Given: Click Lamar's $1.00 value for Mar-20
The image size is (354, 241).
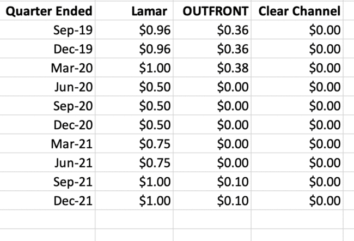Looking at the screenshot, I should pyautogui.click(x=155, y=68).
